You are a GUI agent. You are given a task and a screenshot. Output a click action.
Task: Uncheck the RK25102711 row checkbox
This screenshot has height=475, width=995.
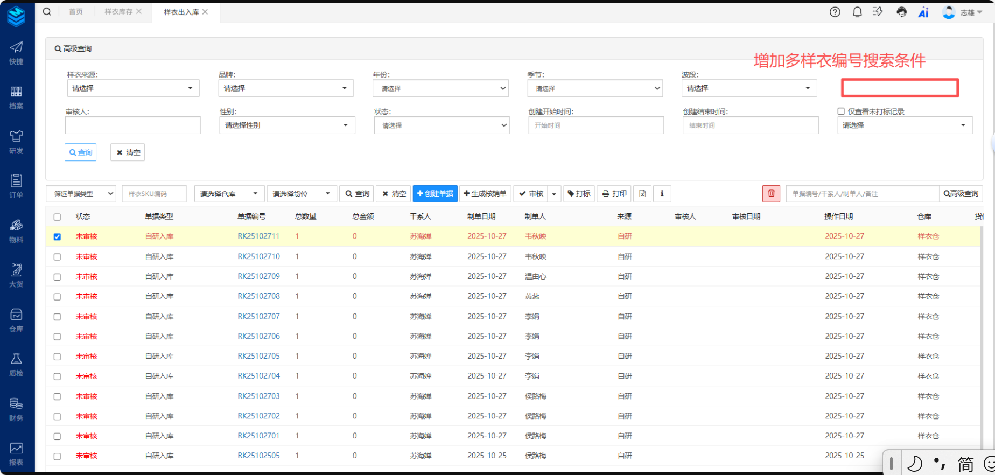click(57, 237)
